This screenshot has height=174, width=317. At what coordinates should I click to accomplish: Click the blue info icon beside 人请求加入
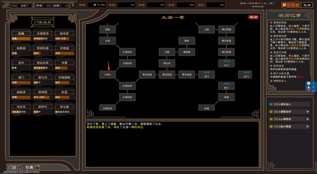tap(271, 104)
